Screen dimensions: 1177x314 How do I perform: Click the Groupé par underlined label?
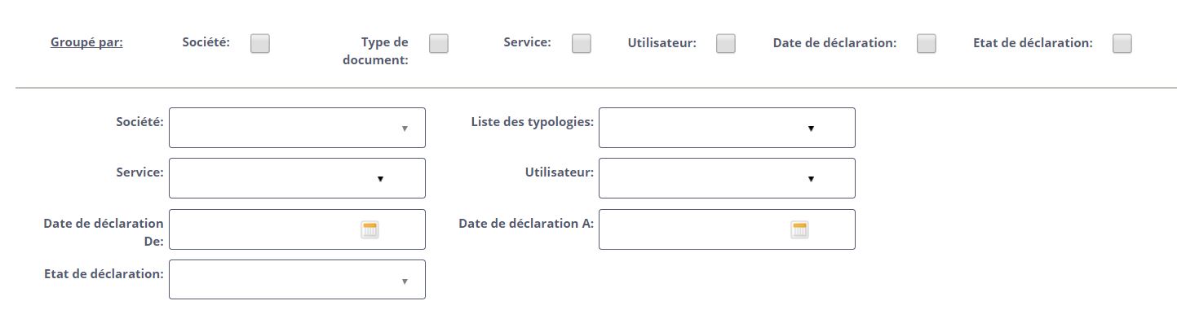pyautogui.click(x=86, y=41)
